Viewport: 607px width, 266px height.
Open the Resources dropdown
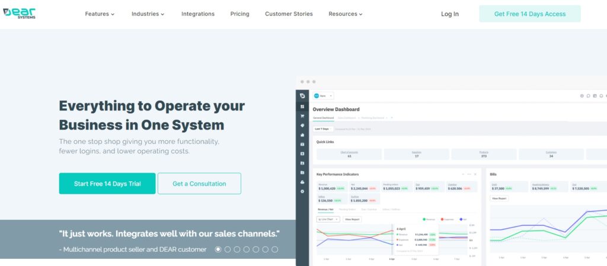[x=346, y=14]
